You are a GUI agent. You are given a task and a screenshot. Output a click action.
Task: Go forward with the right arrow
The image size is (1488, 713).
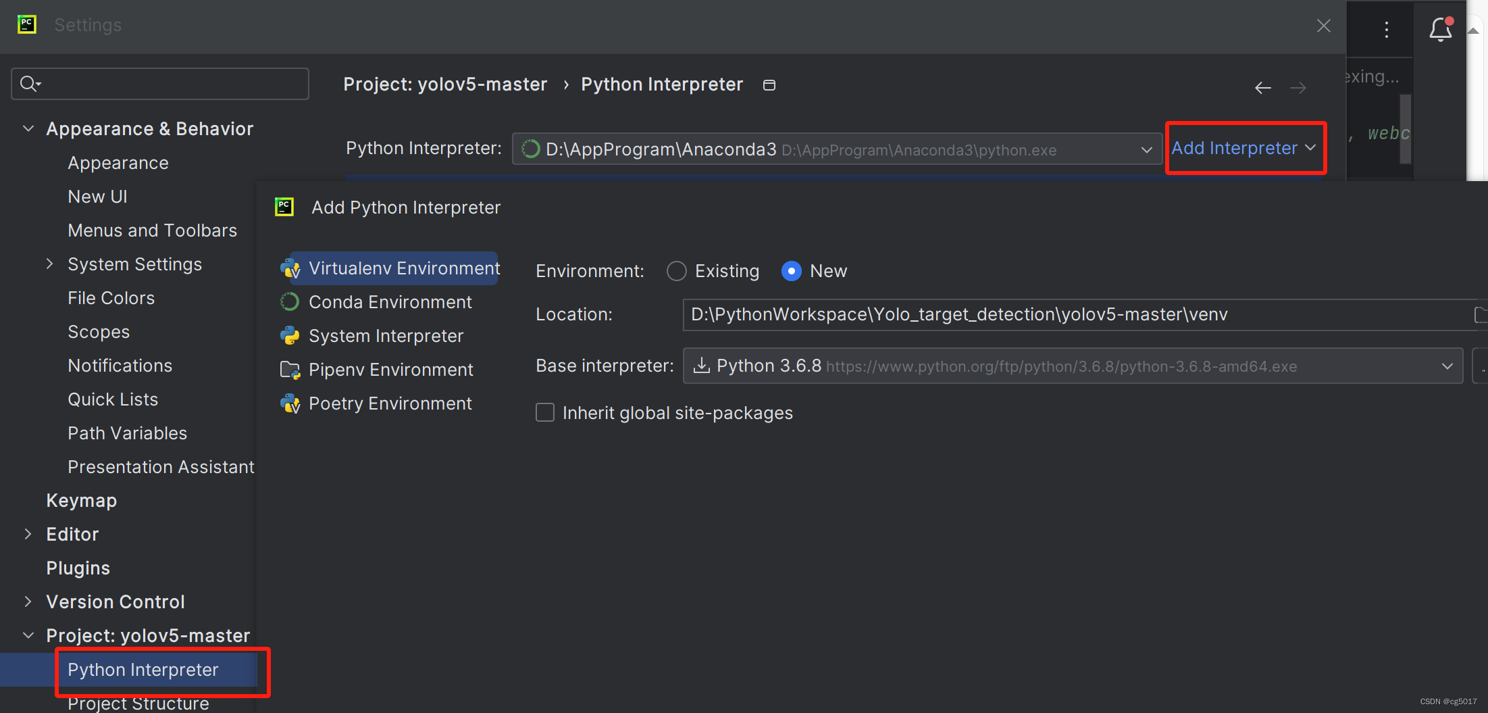tap(1298, 88)
